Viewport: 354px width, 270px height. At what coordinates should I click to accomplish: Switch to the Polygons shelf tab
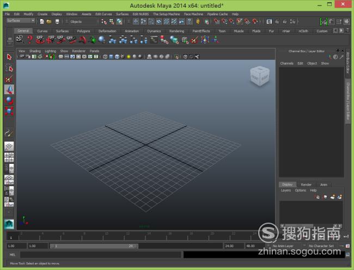tap(83, 31)
